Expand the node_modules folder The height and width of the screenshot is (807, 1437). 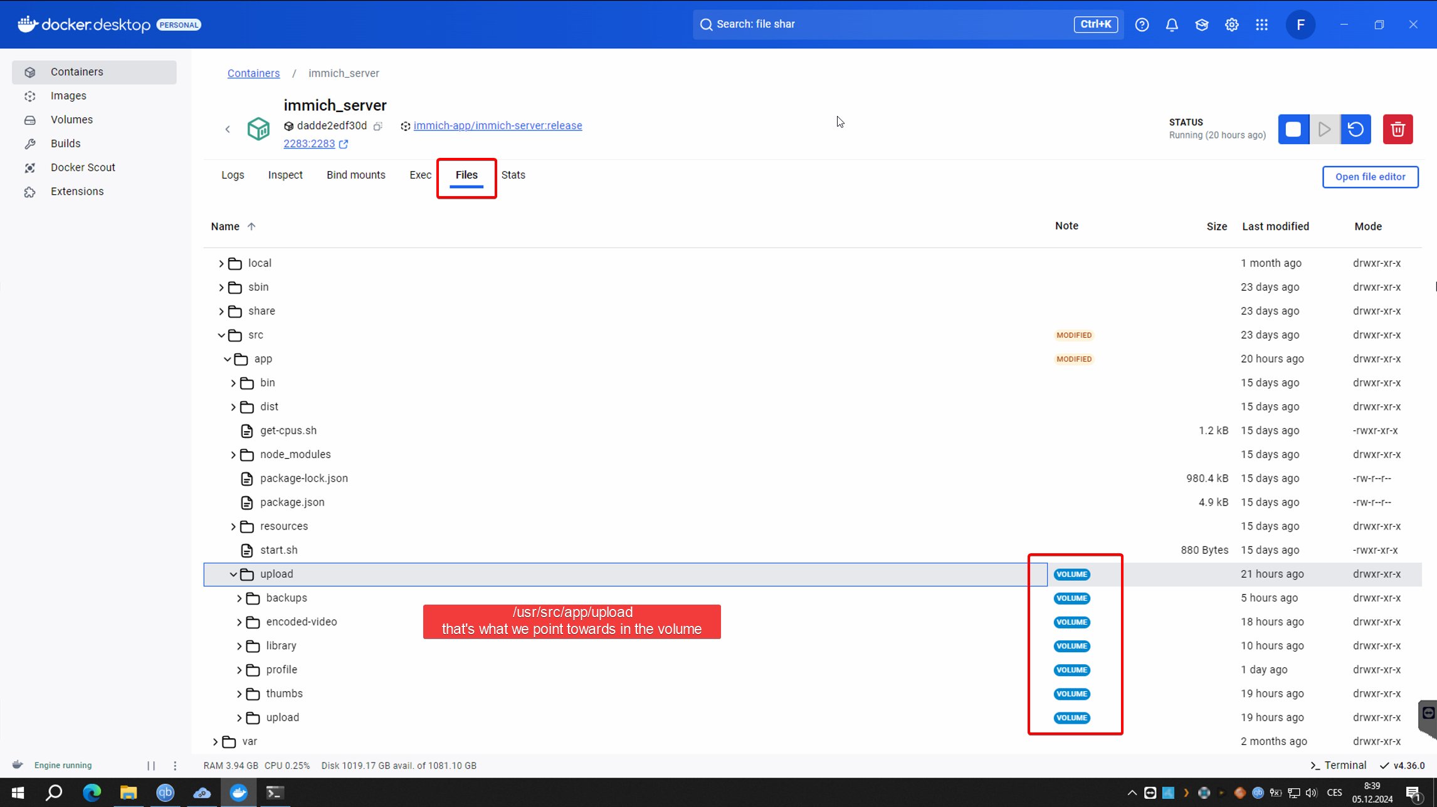(233, 455)
